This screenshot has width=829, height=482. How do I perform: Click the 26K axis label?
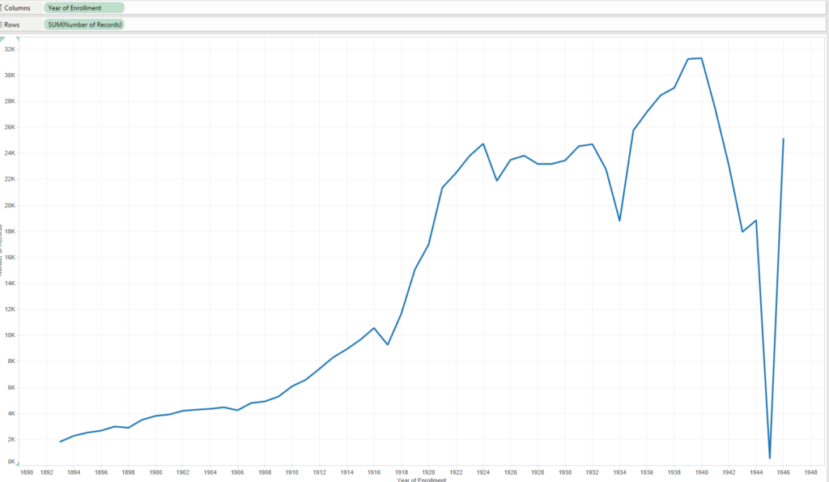click(x=10, y=127)
